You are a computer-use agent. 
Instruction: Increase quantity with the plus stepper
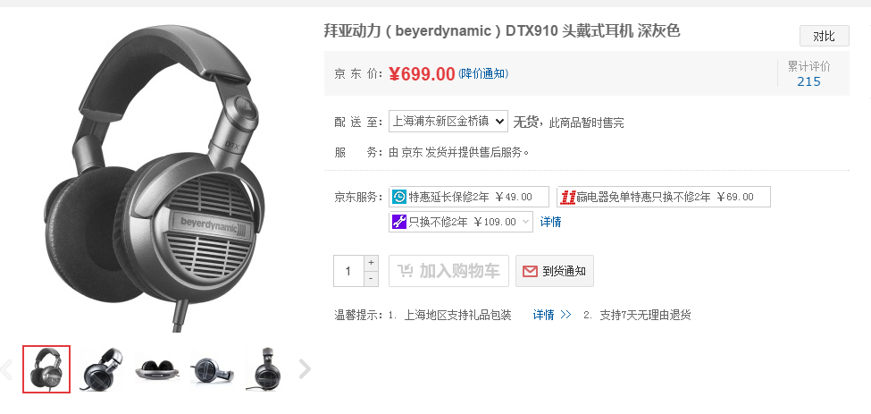tap(371, 262)
